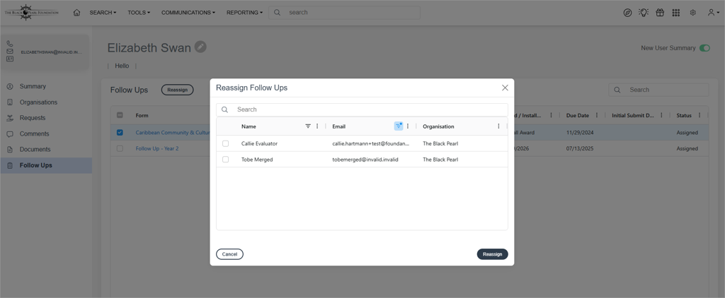Image resolution: width=725 pixels, height=298 pixels.
Task: Open the Caribbean Community & Culture form link
Action: pos(173,132)
